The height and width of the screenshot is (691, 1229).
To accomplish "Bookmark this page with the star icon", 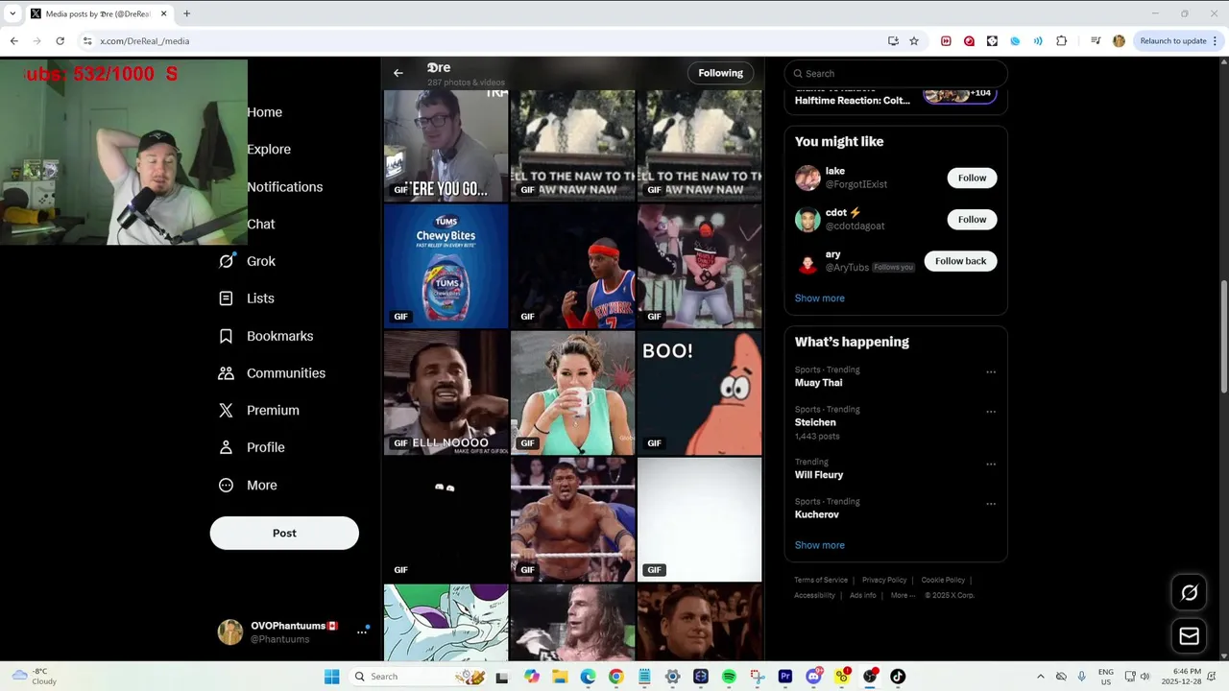I will [914, 41].
